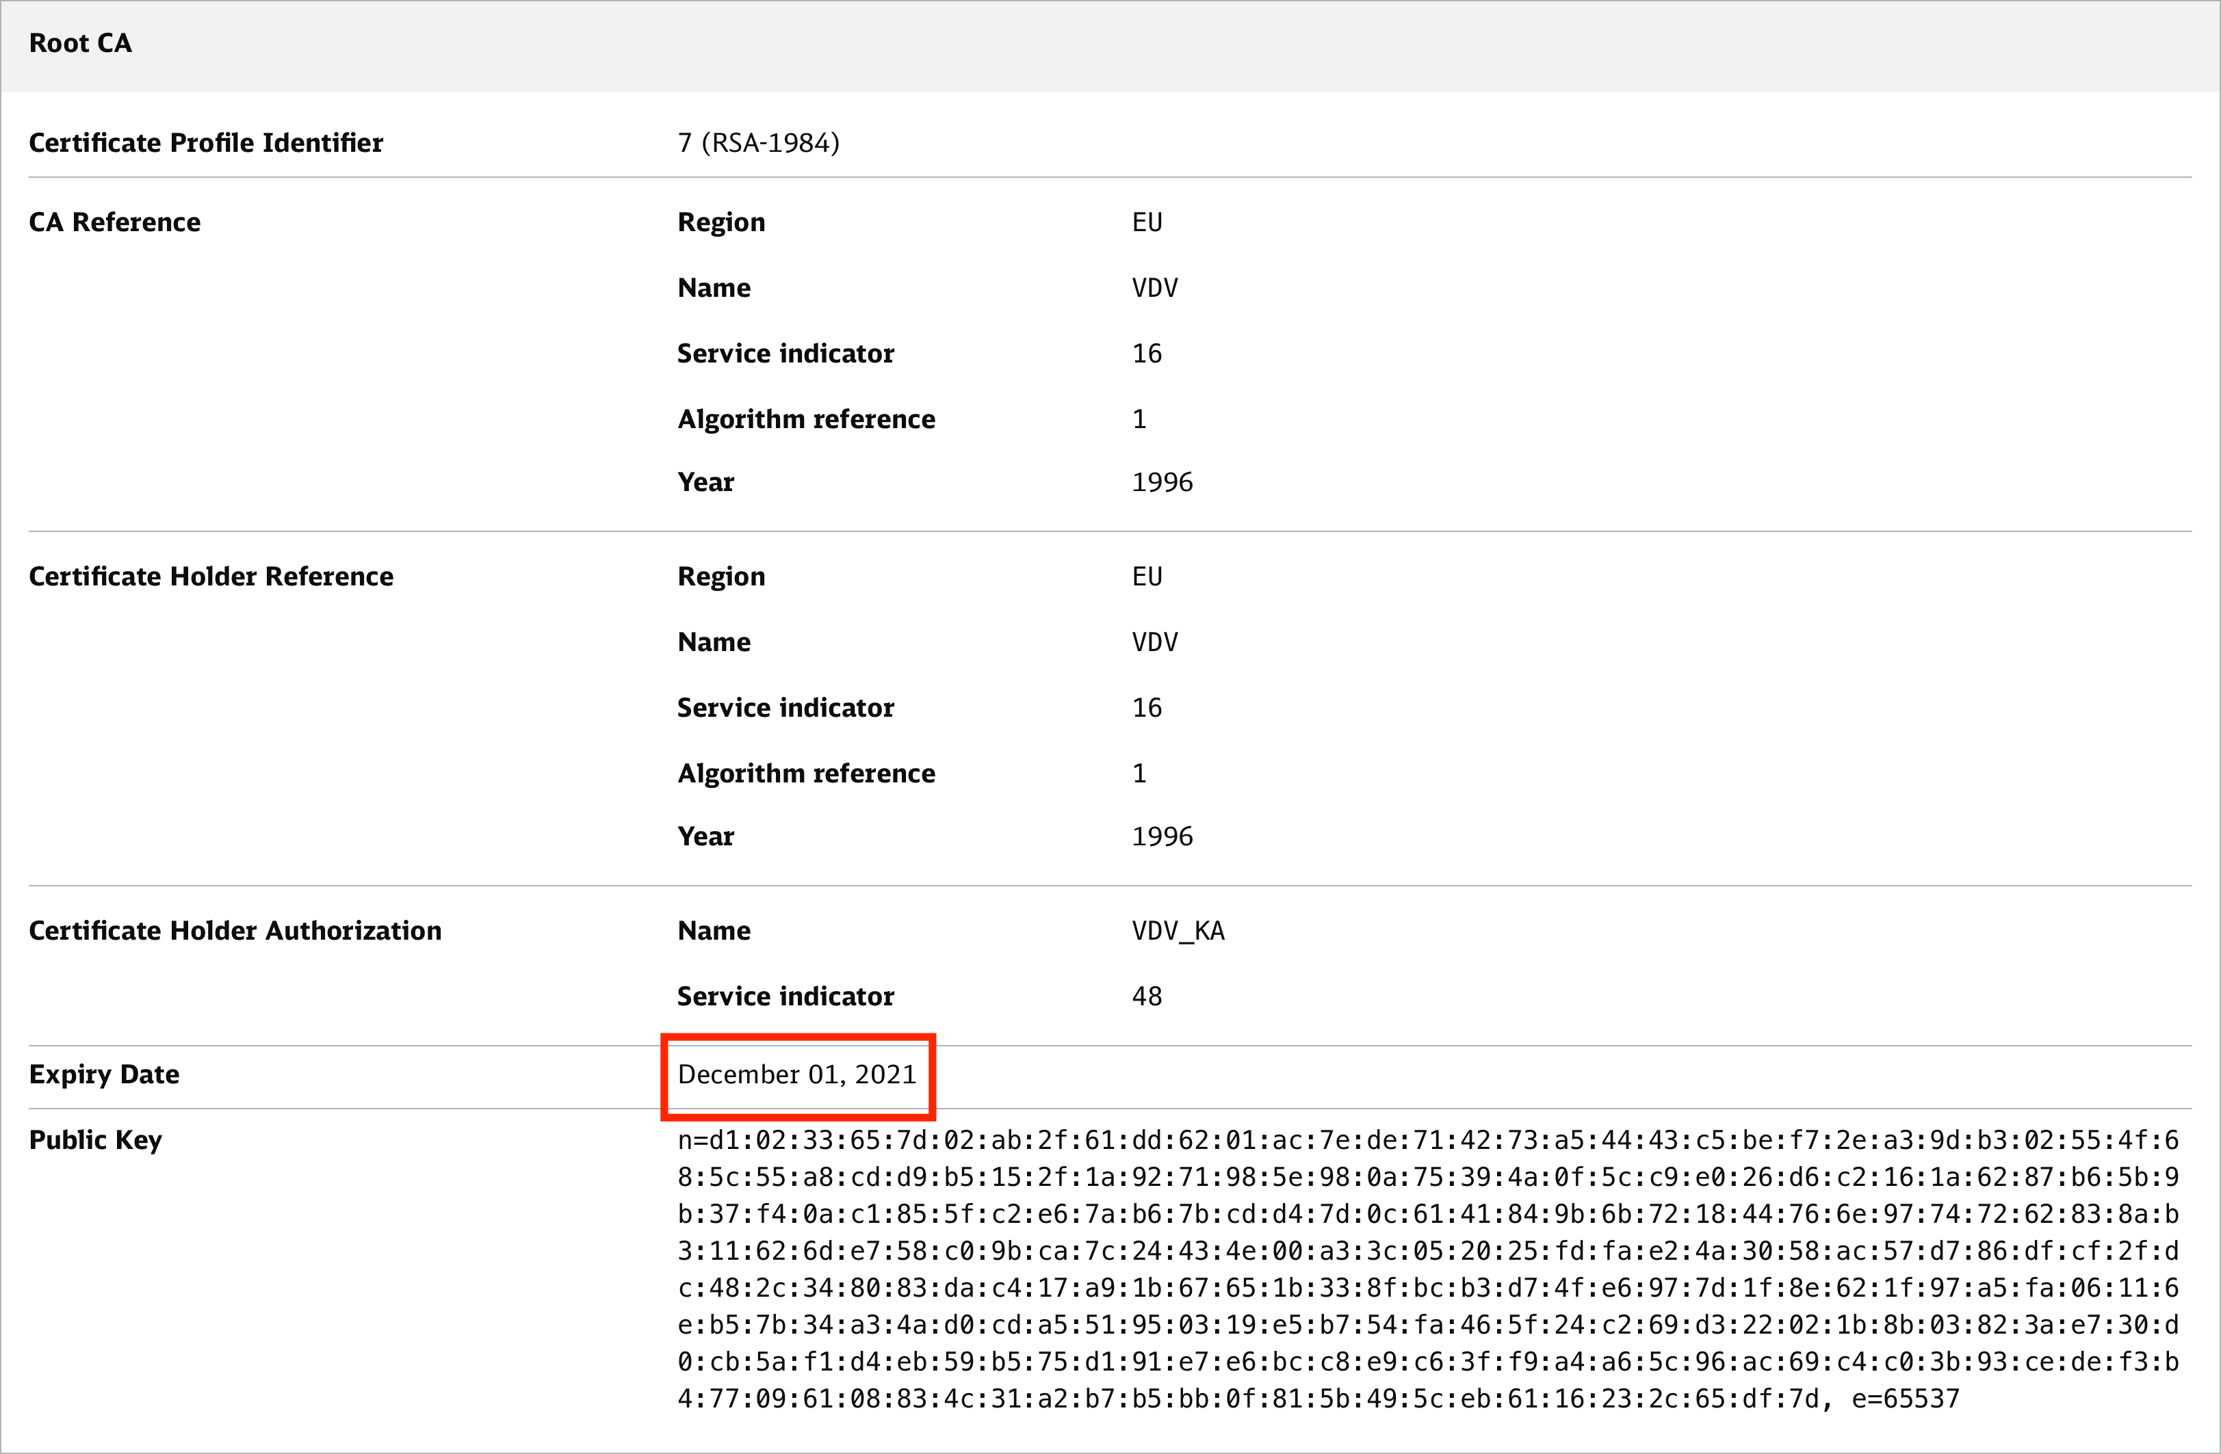Click the Region label under CA Reference
Screen dimensions: 2221x1454
[721, 223]
